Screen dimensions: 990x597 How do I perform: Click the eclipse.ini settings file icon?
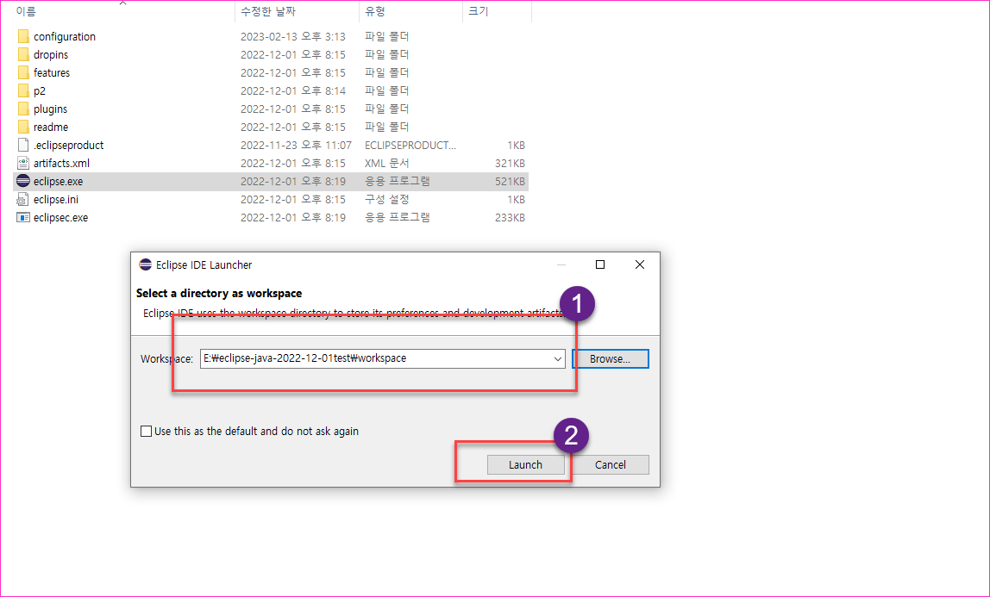click(x=22, y=200)
